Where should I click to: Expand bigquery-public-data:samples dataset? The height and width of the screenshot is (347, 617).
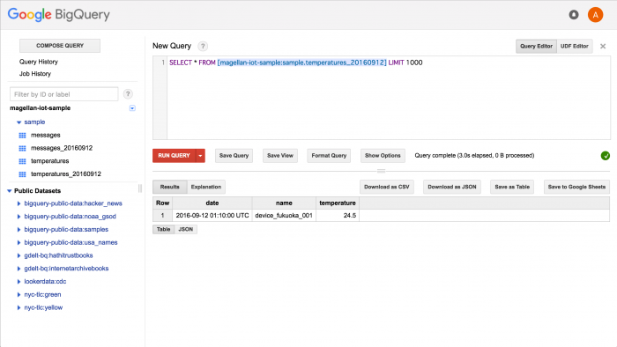19,230
